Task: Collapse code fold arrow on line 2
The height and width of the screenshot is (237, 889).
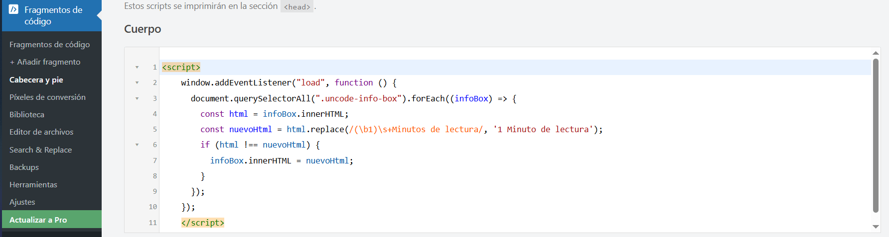Action: 137,82
